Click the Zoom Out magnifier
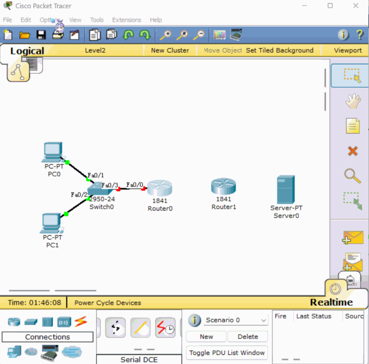 tap(199, 35)
